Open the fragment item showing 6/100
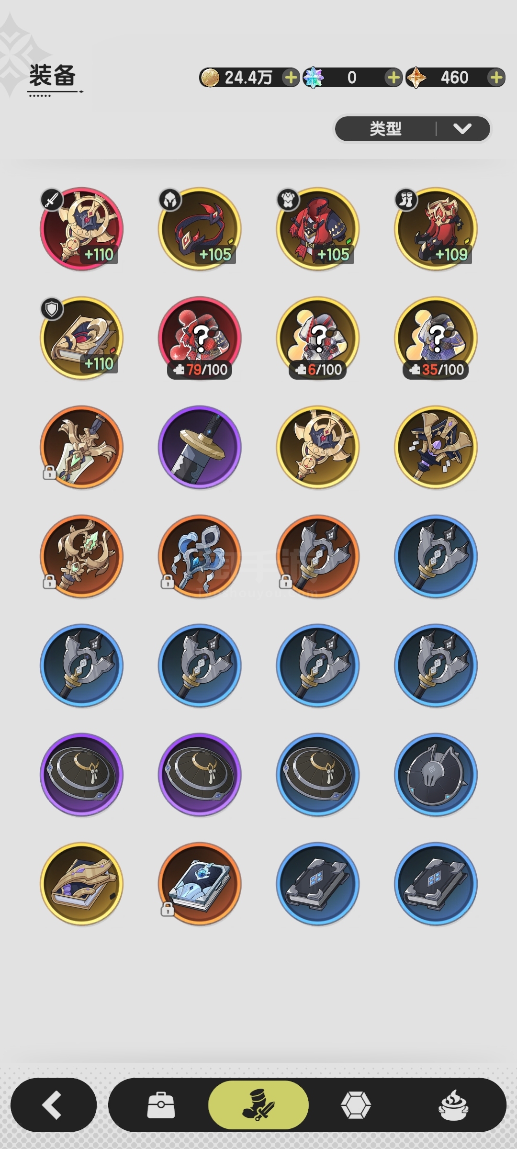This screenshot has width=517, height=1149. 318,338
